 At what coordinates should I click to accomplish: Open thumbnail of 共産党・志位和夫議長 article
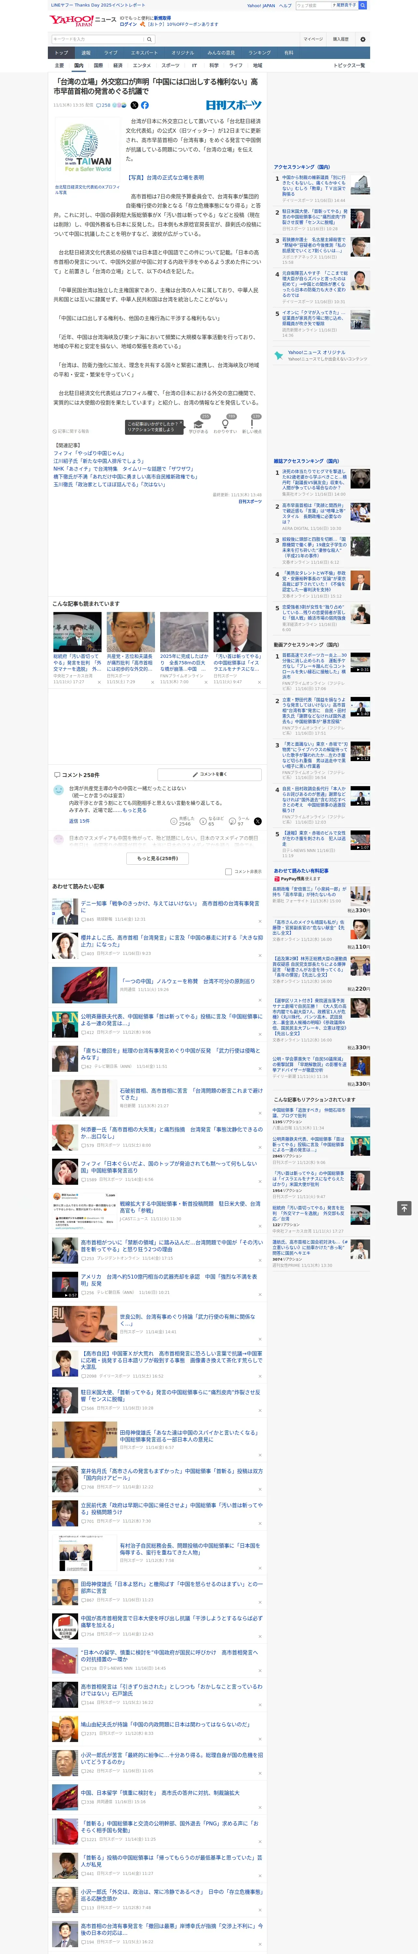point(131,631)
